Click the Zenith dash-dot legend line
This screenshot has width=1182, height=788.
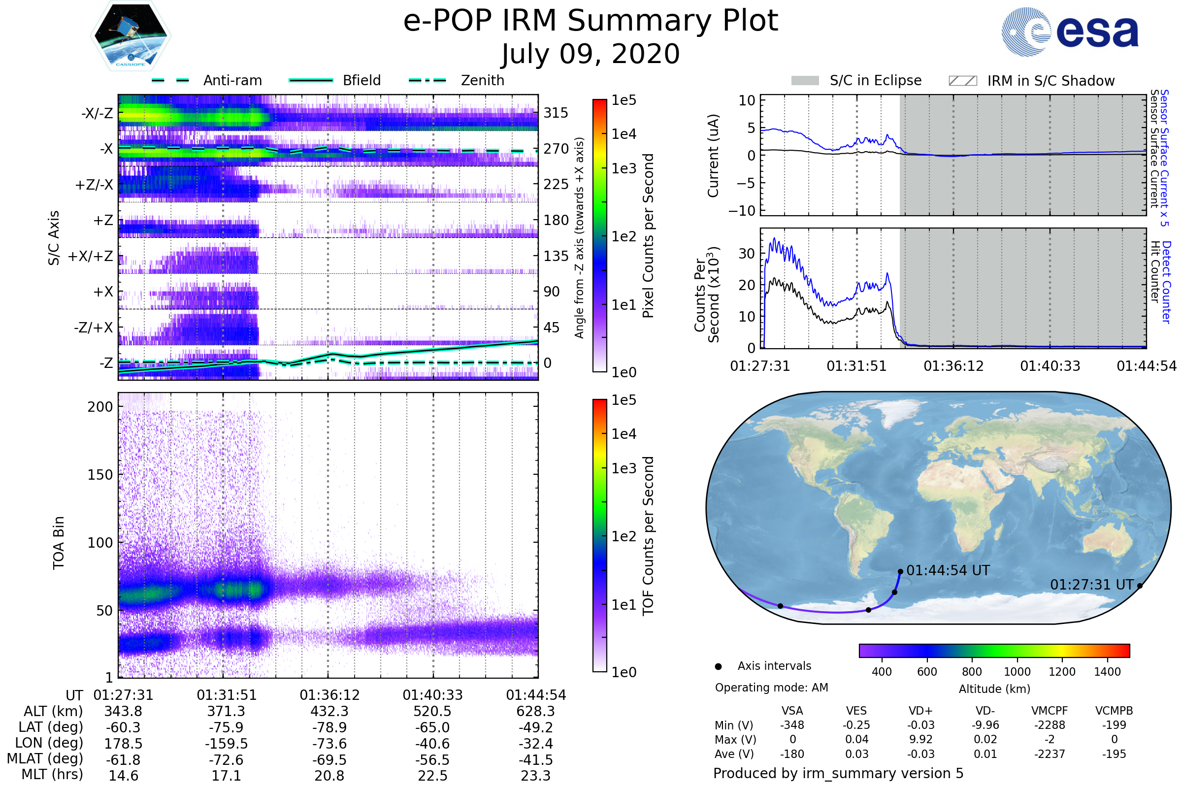click(427, 80)
